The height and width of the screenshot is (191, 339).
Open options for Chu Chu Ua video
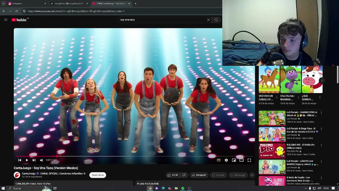298,97
